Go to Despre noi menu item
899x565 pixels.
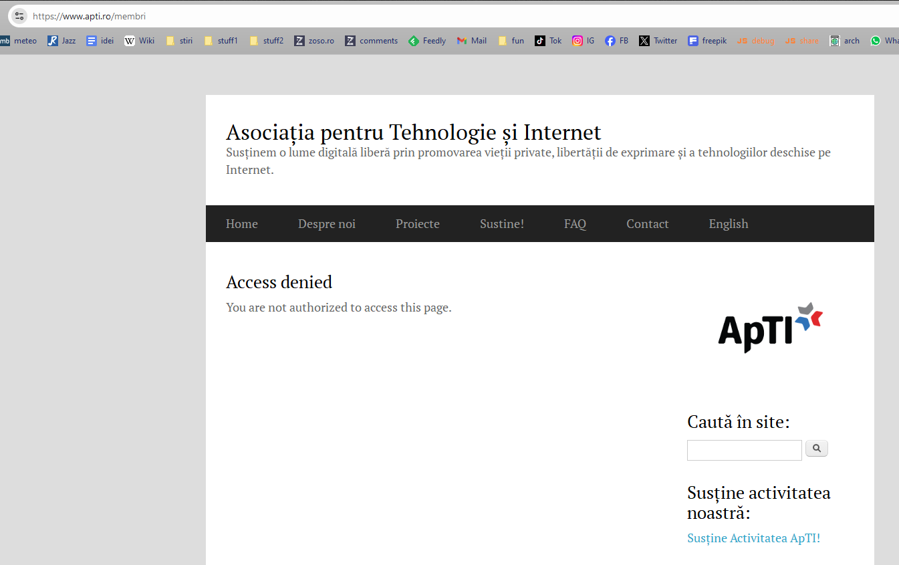point(326,224)
